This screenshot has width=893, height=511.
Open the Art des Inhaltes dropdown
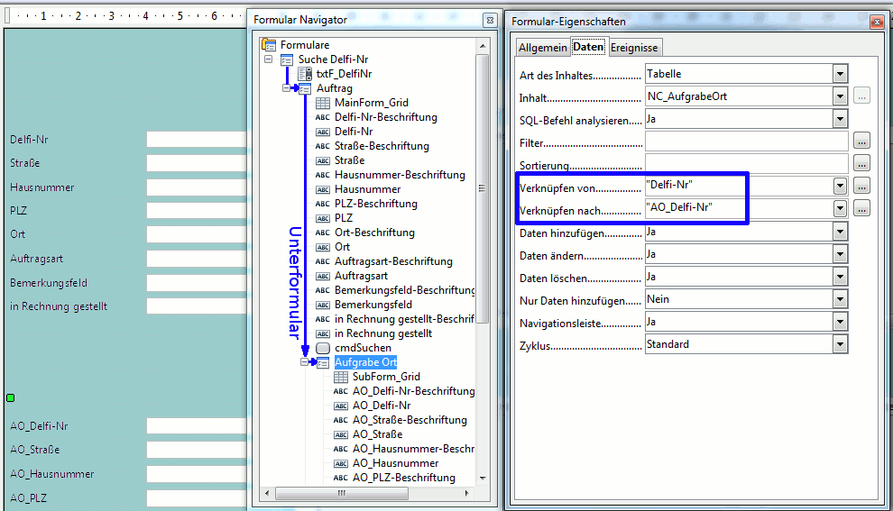(x=840, y=74)
